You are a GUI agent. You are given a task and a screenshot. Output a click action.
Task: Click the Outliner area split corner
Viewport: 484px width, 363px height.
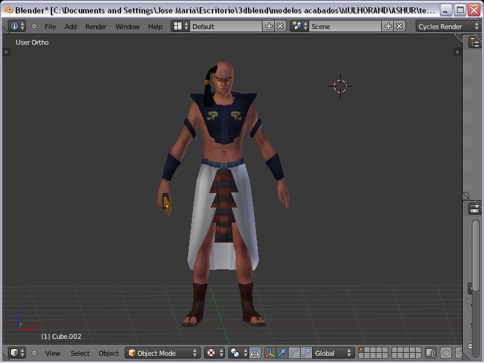466,196
